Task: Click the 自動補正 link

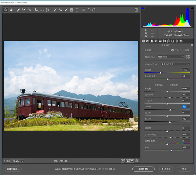Action: (159, 85)
